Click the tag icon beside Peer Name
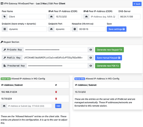The height and width of the screenshot is (127, 143). pos(5,17)
